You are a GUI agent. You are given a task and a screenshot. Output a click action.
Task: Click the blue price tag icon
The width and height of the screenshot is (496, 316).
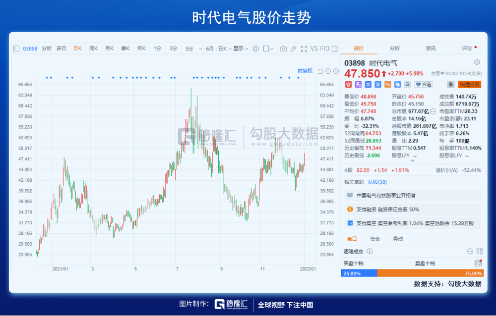[397, 84]
